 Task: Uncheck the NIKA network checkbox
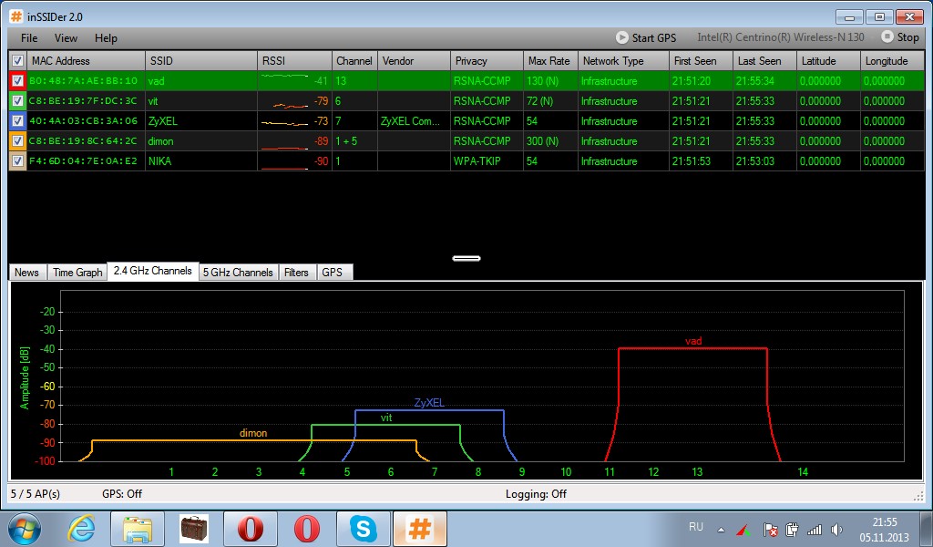[x=18, y=161]
